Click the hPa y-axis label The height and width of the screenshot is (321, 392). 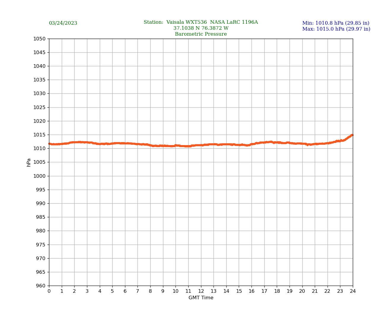coord(29,162)
